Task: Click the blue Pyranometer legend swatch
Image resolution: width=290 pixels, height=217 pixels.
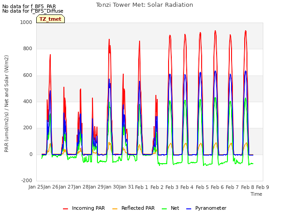Action: click(188, 208)
